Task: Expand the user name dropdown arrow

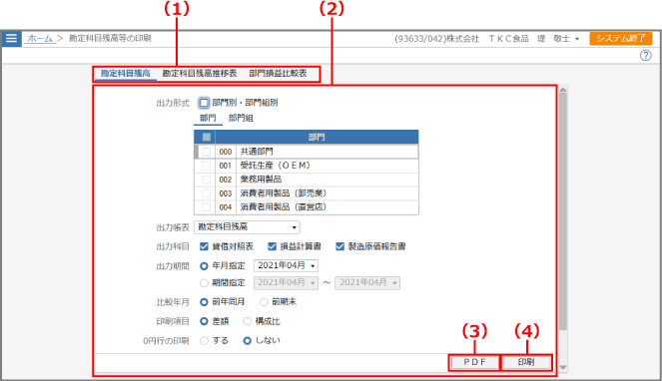Action: pyautogui.click(x=577, y=39)
